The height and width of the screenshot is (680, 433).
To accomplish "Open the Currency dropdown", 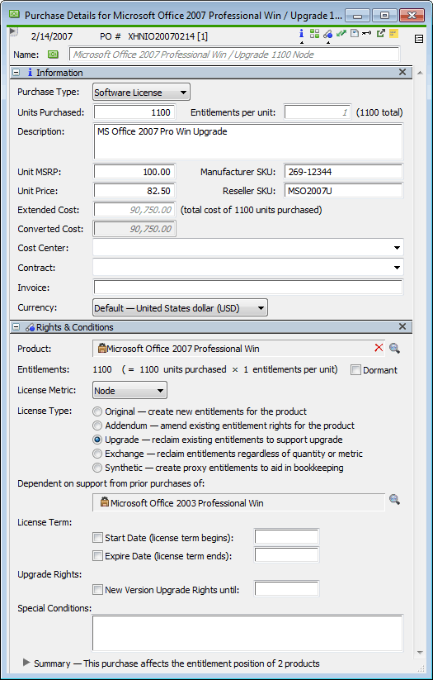I will point(180,308).
